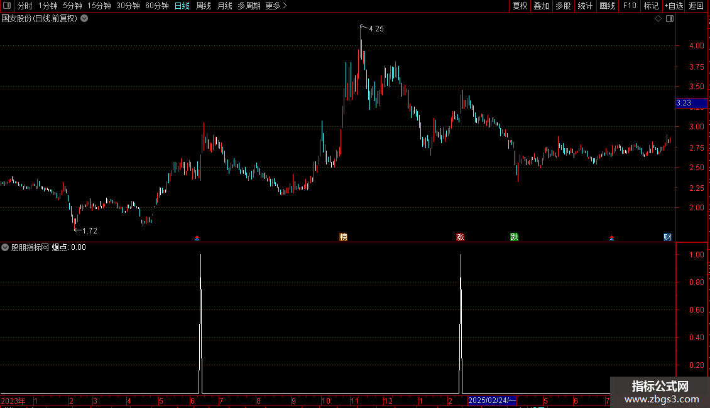
Task: Open the 多股 multi-stock view
Action: (x=563, y=6)
